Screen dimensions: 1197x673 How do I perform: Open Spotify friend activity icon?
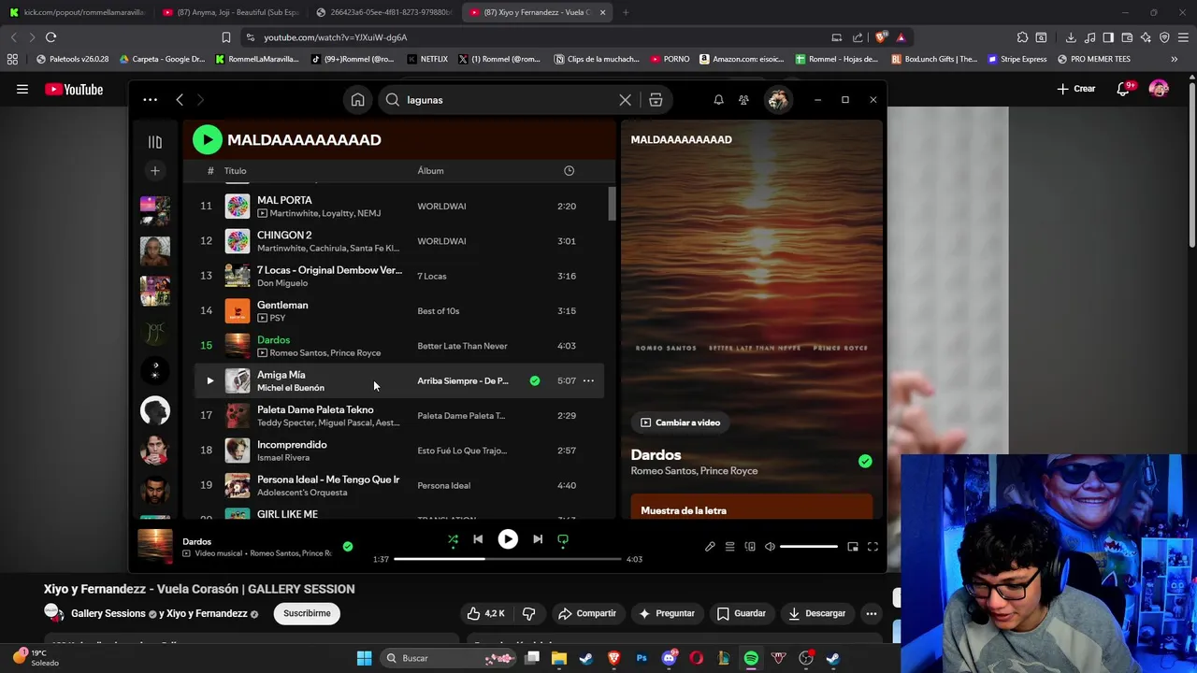click(743, 100)
